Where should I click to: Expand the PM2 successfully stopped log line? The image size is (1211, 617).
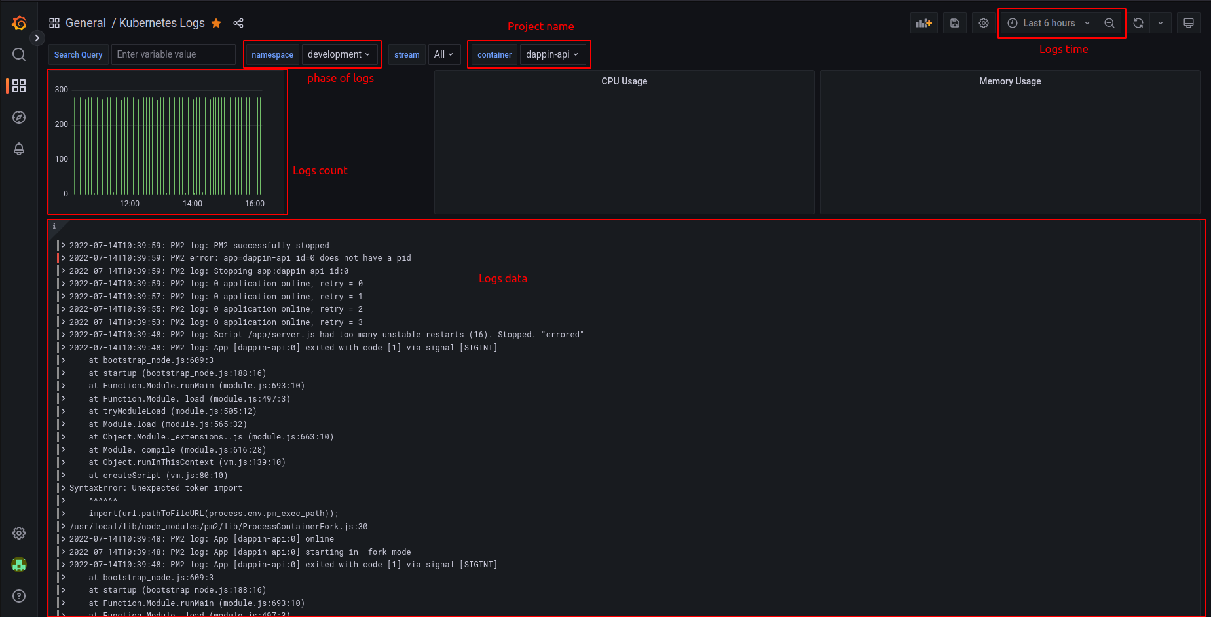(x=64, y=246)
